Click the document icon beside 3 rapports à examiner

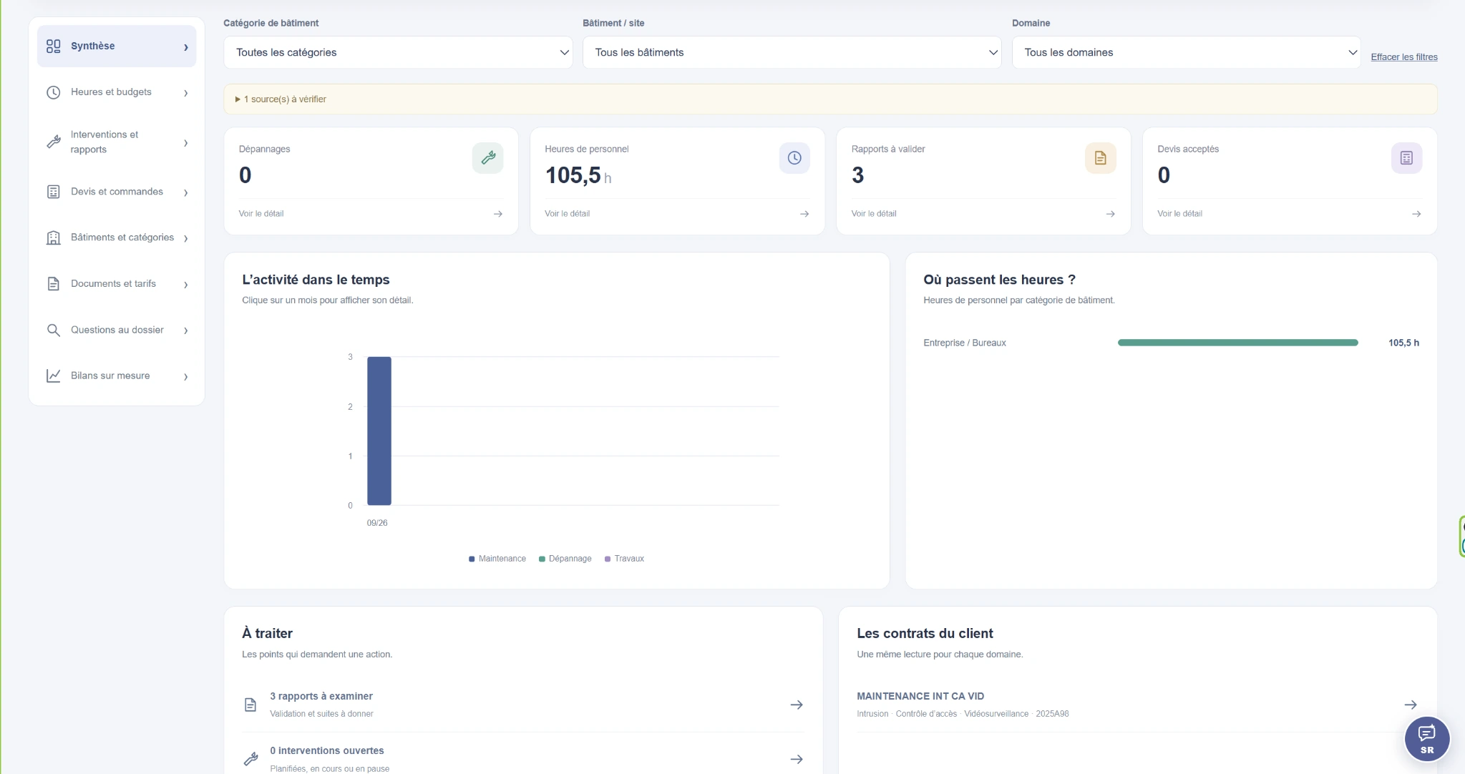pyautogui.click(x=250, y=705)
